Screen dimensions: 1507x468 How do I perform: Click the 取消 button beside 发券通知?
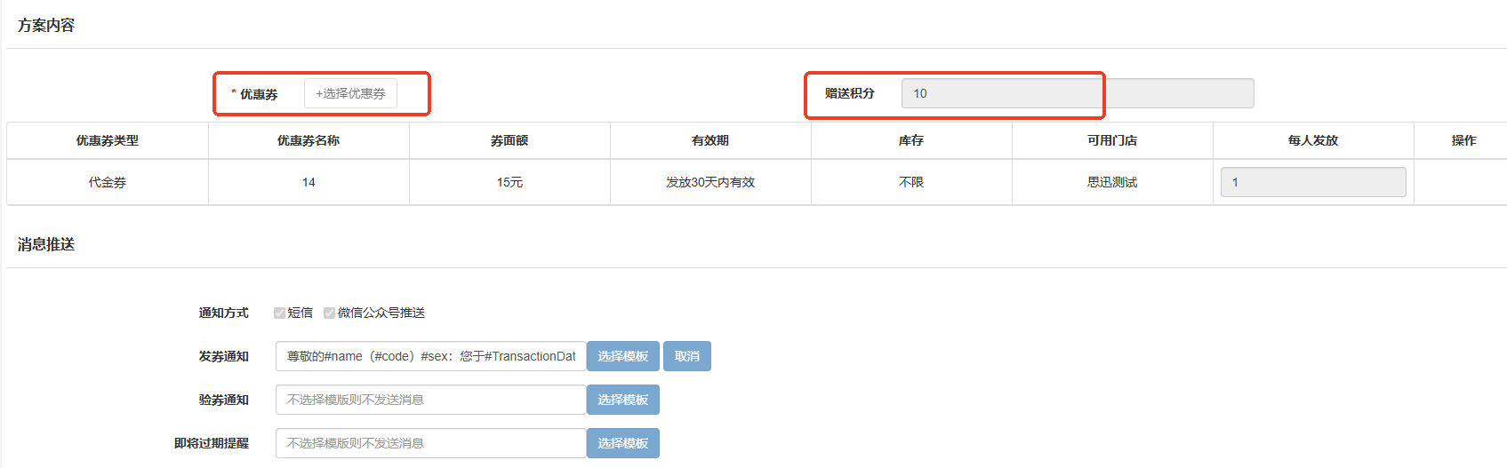(x=687, y=356)
